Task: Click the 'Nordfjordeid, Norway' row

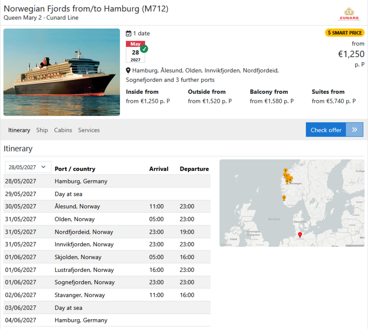Action: 107,232
